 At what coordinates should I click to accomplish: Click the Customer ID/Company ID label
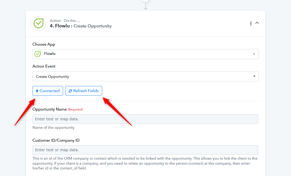56,140
